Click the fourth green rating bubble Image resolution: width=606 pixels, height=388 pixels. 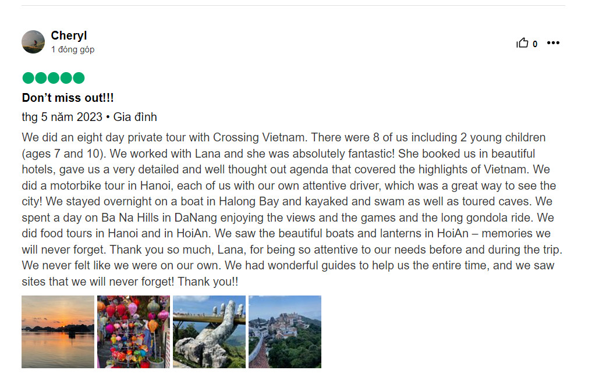click(x=66, y=78)
